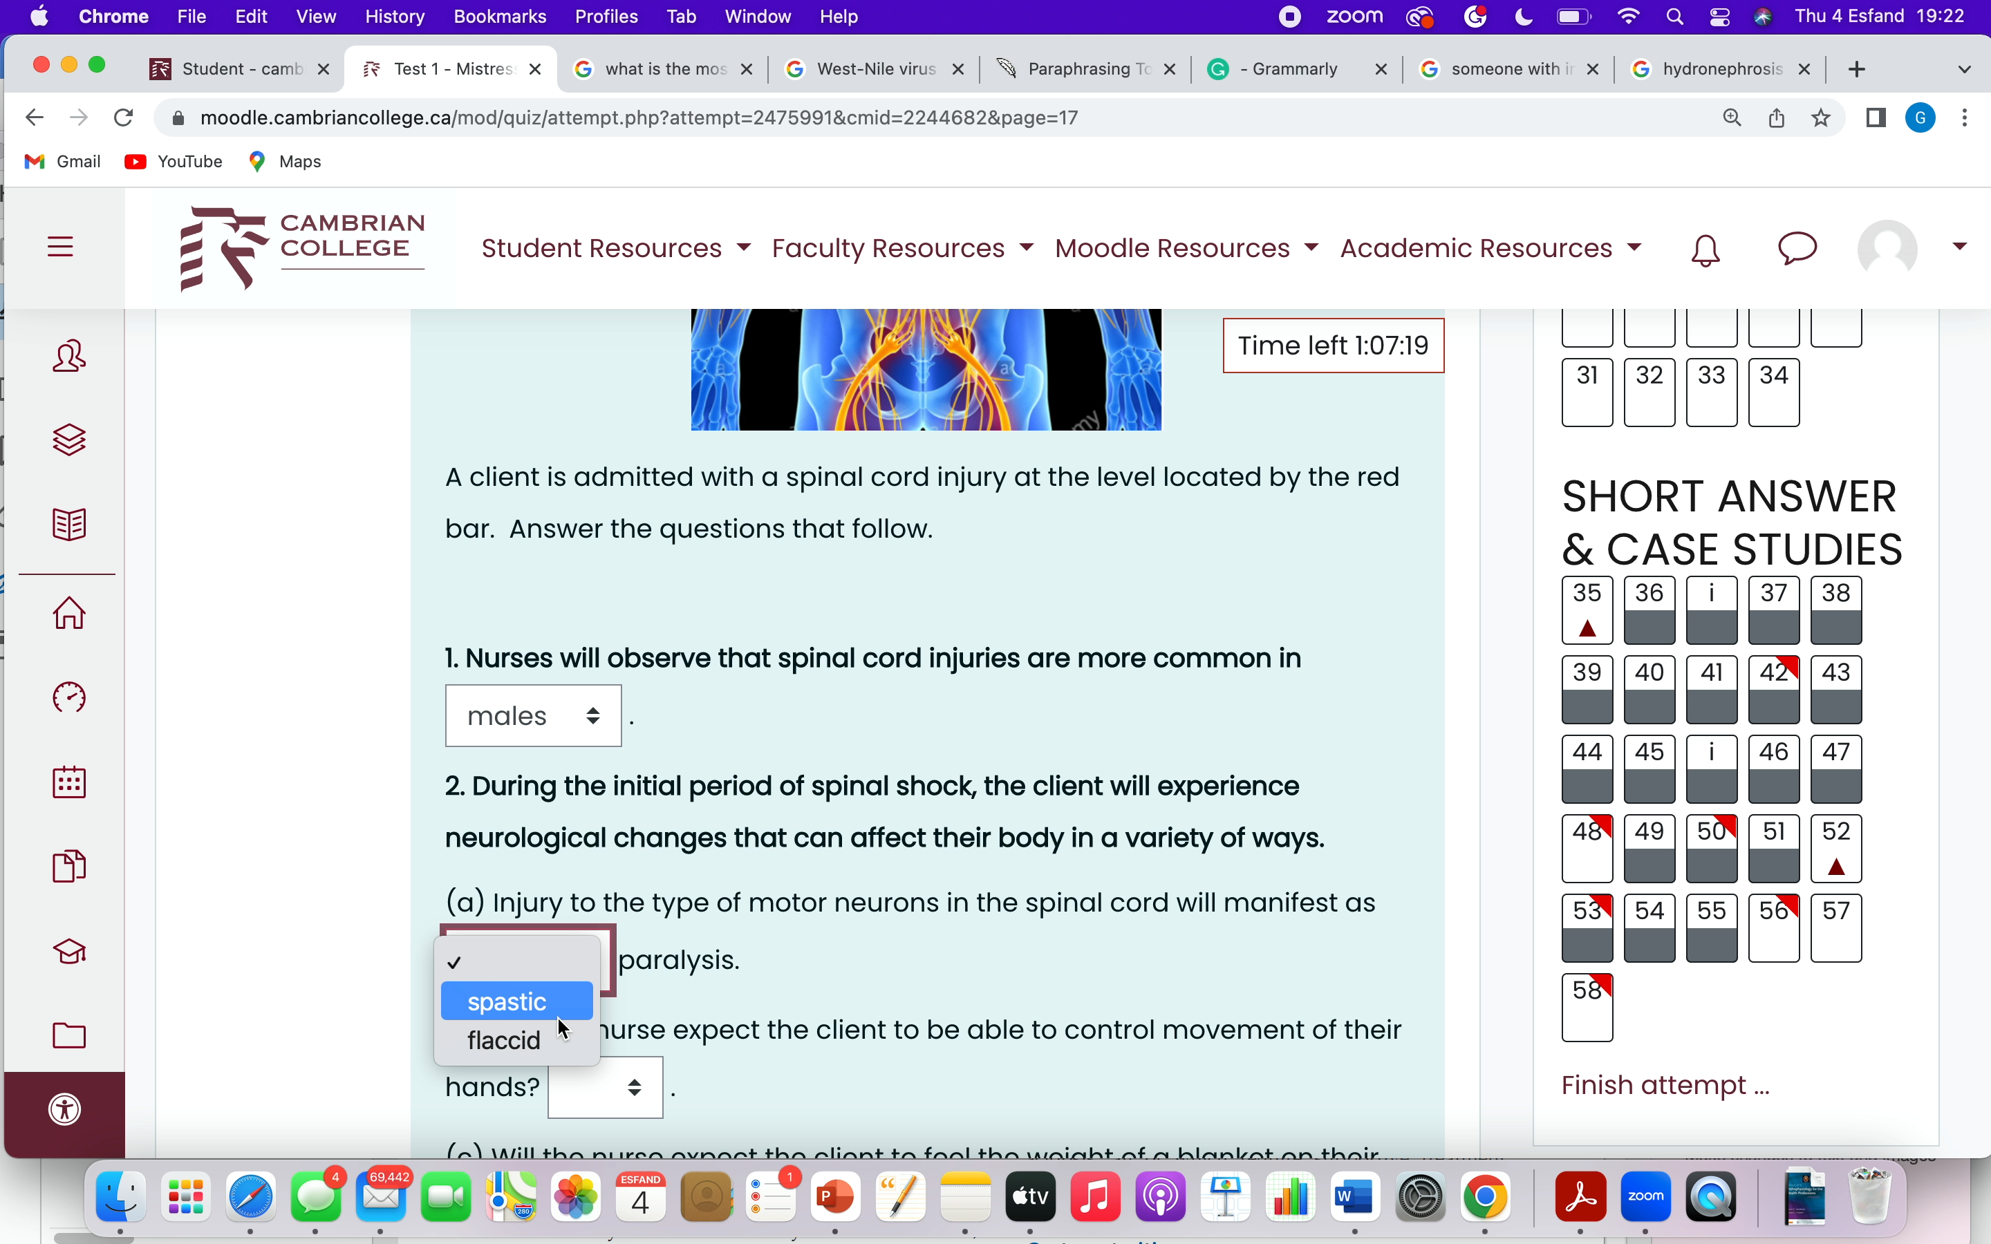
Task: Select the Home icon in the sidebar
Action: click(x=68, y=613)
